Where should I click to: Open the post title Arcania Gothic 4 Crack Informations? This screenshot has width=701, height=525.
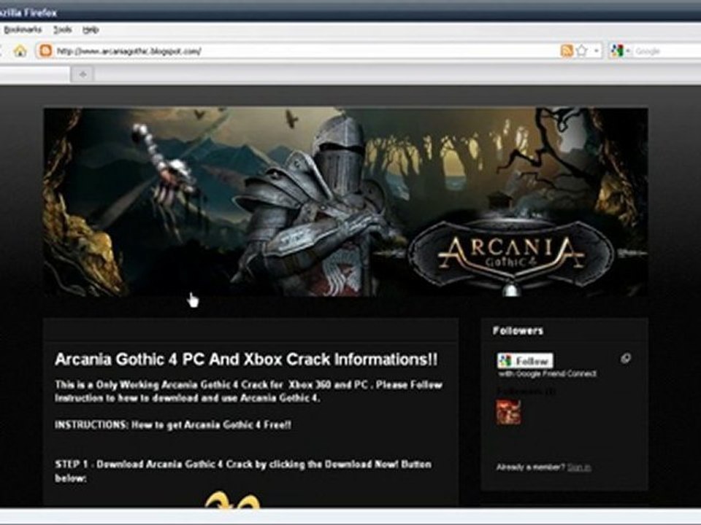pyautogui.click(x=246, y=359)
